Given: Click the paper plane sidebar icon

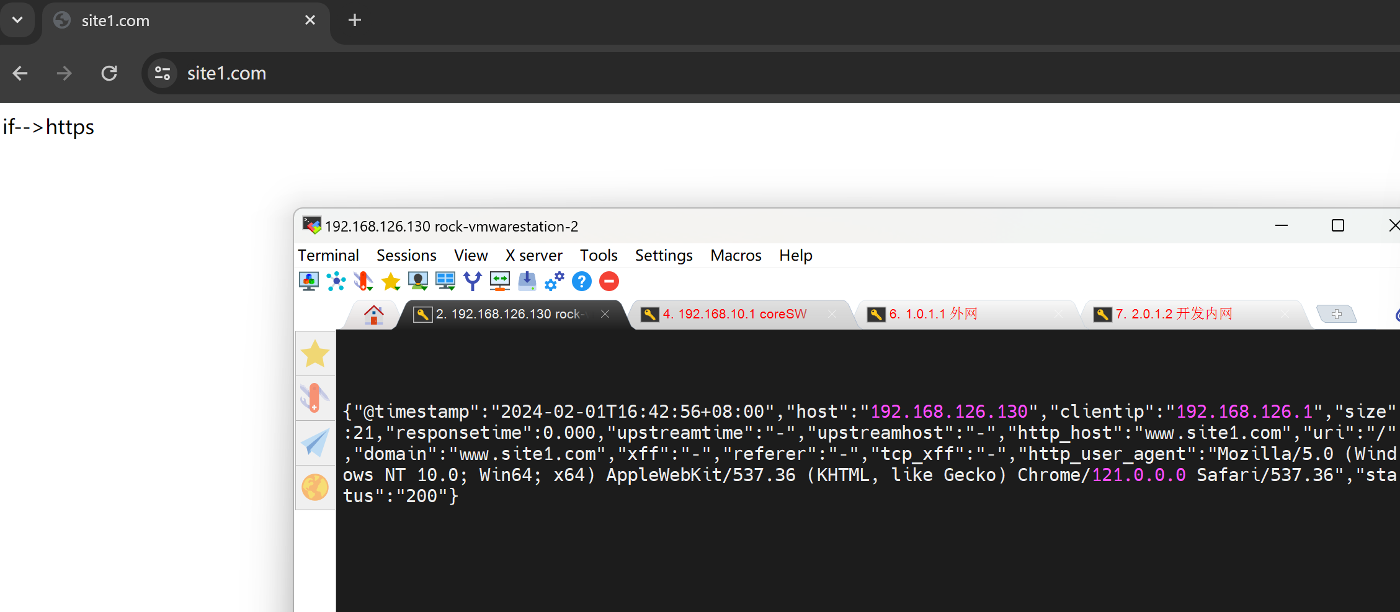Looking at the screenshot, I should click(x=315, y=443).
